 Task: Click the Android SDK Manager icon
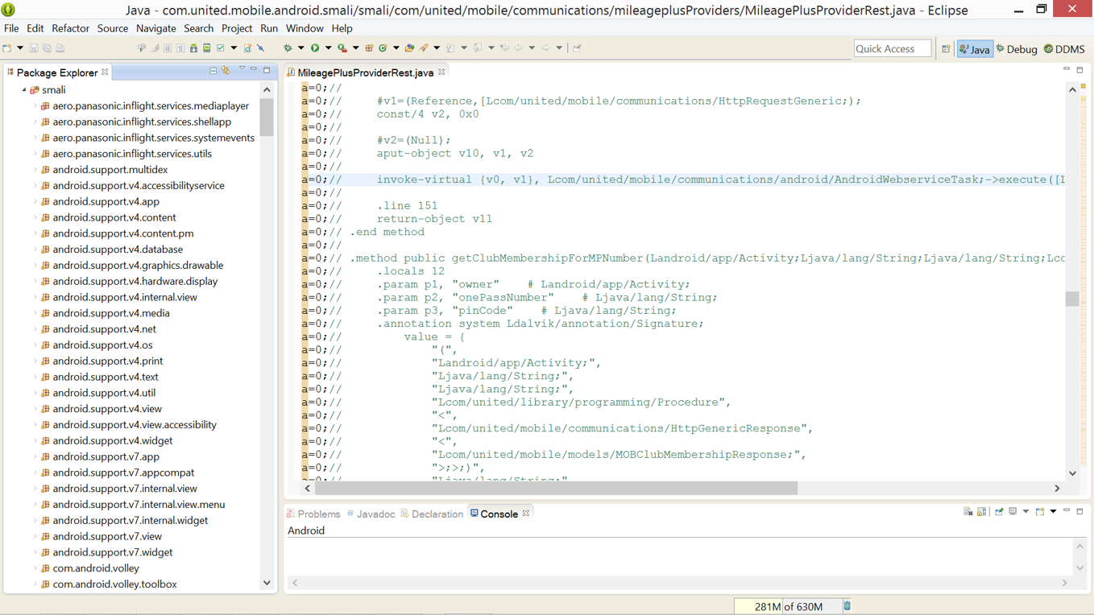(193, 47)
